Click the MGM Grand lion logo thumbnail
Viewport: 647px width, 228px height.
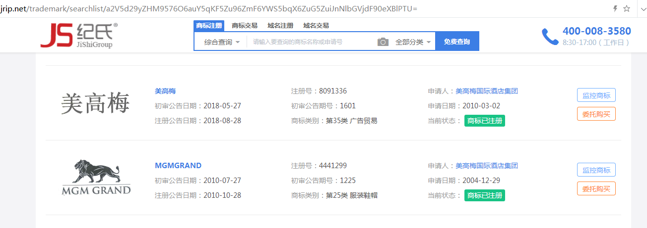pyautogui.click(x=96, y=177)
